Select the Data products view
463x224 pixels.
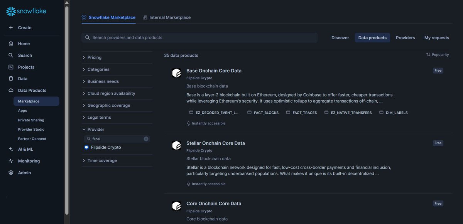pos(372,38)
